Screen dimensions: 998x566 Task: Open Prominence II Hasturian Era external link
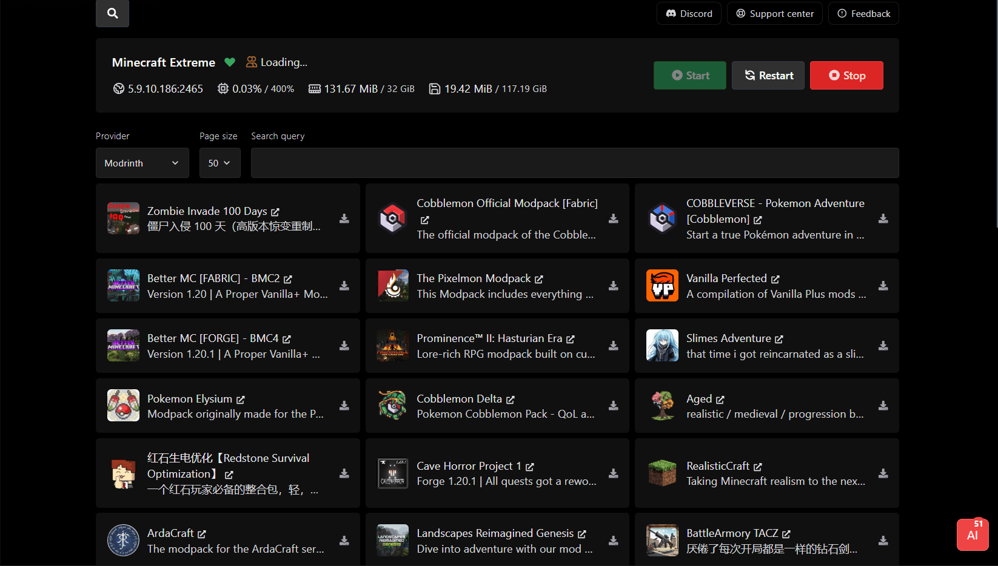[x=571, y=339]
